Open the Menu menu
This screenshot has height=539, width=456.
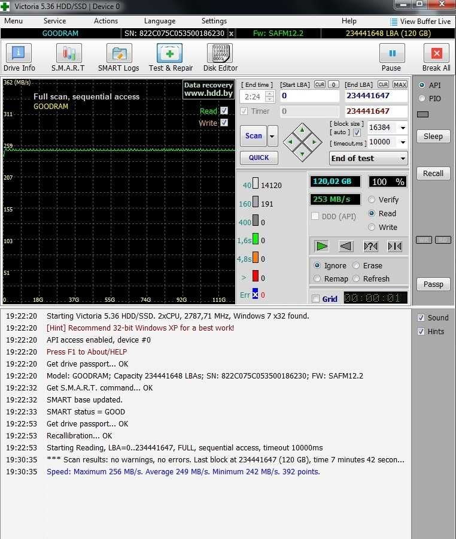(x=13, y=21)
